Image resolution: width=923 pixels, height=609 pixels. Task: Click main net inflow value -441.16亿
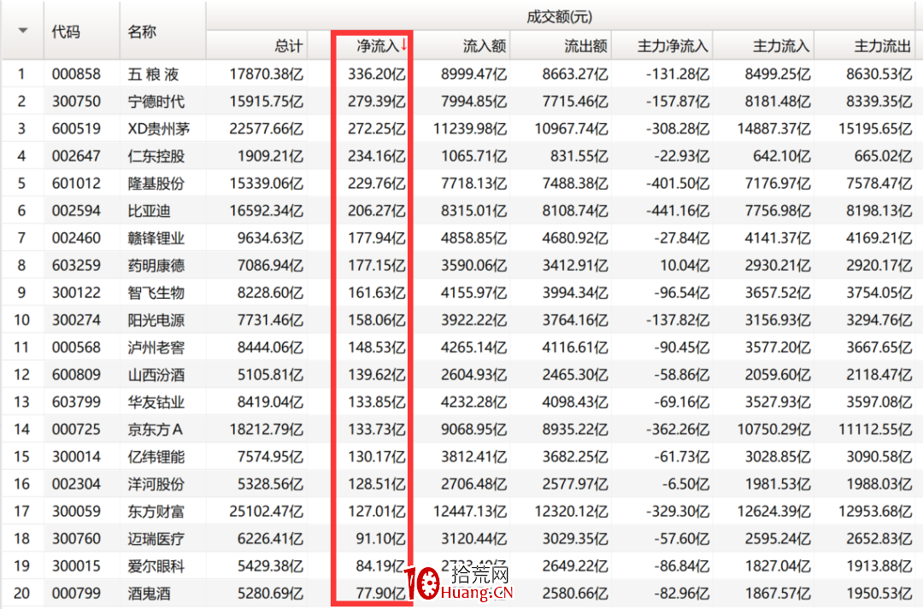pos(678,211)
